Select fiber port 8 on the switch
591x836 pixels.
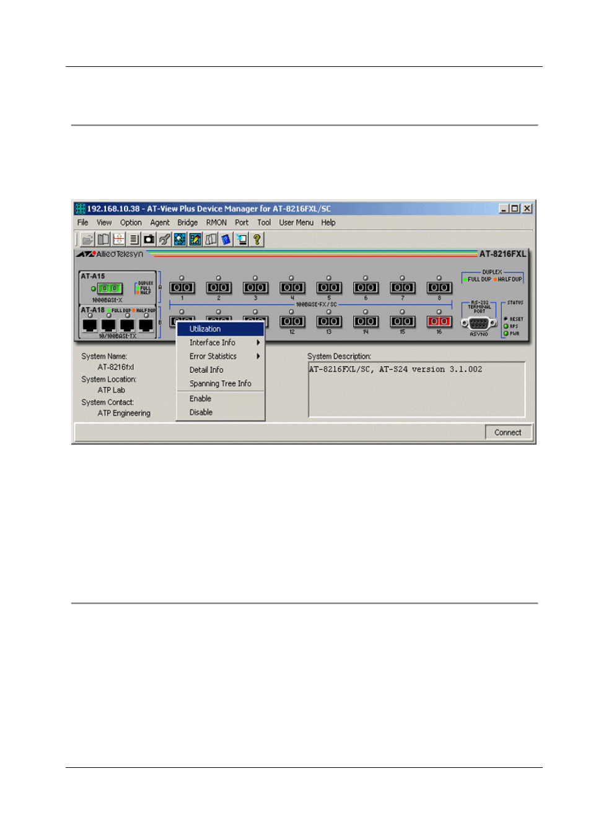(x=439, y=287)
